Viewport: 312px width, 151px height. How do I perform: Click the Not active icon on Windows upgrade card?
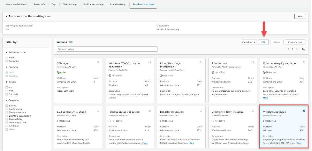pos(264,121)
